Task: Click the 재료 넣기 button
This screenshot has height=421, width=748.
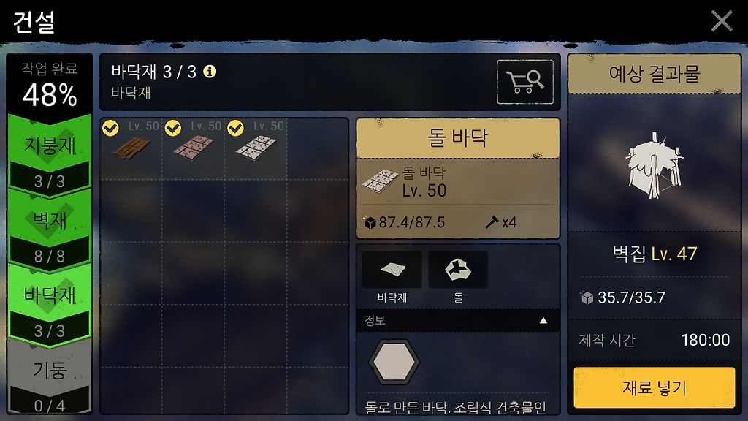Action: pos(654,387)
